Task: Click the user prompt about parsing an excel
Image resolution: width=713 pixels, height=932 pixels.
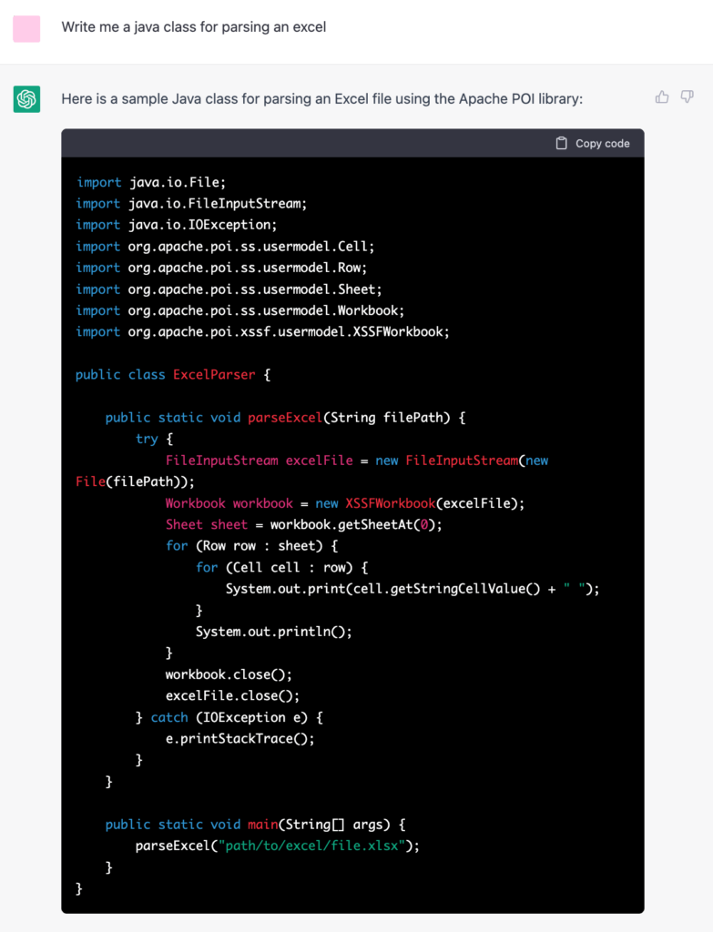Action: pyautogui.click(x=194, y=27)
